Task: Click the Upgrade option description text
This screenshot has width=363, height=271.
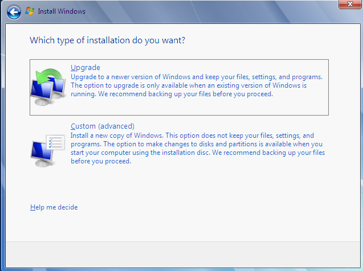Action: 197,85
